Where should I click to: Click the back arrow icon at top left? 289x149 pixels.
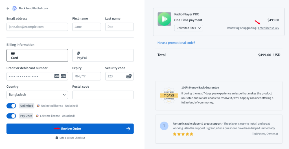(x=8, y=8)
